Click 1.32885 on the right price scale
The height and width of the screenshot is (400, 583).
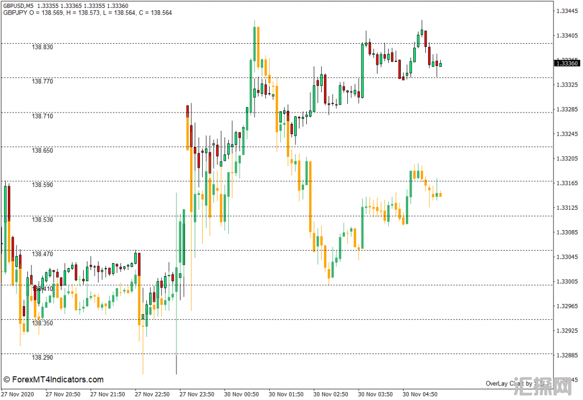pyautogui.click(x=567, y=356)
